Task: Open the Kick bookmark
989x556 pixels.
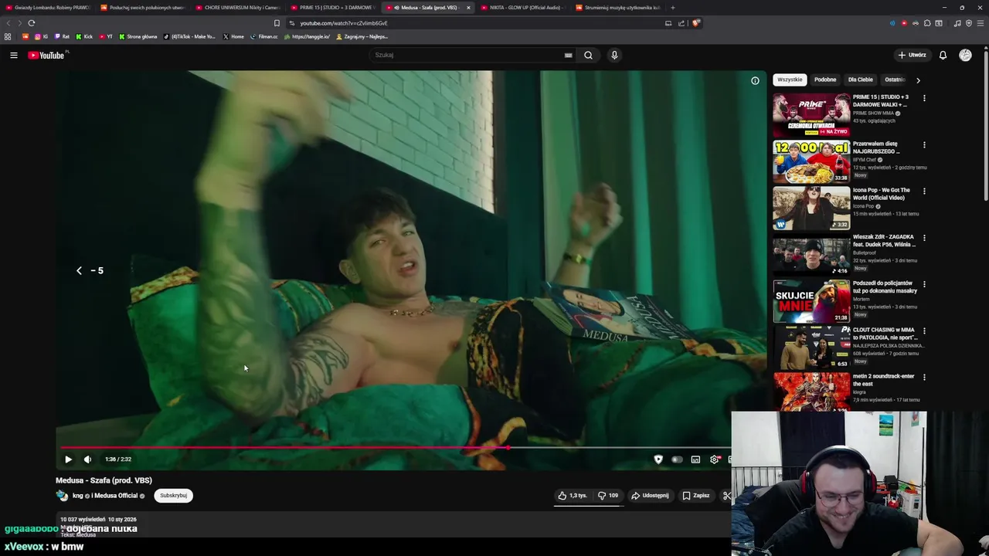Action: point(84,36)
